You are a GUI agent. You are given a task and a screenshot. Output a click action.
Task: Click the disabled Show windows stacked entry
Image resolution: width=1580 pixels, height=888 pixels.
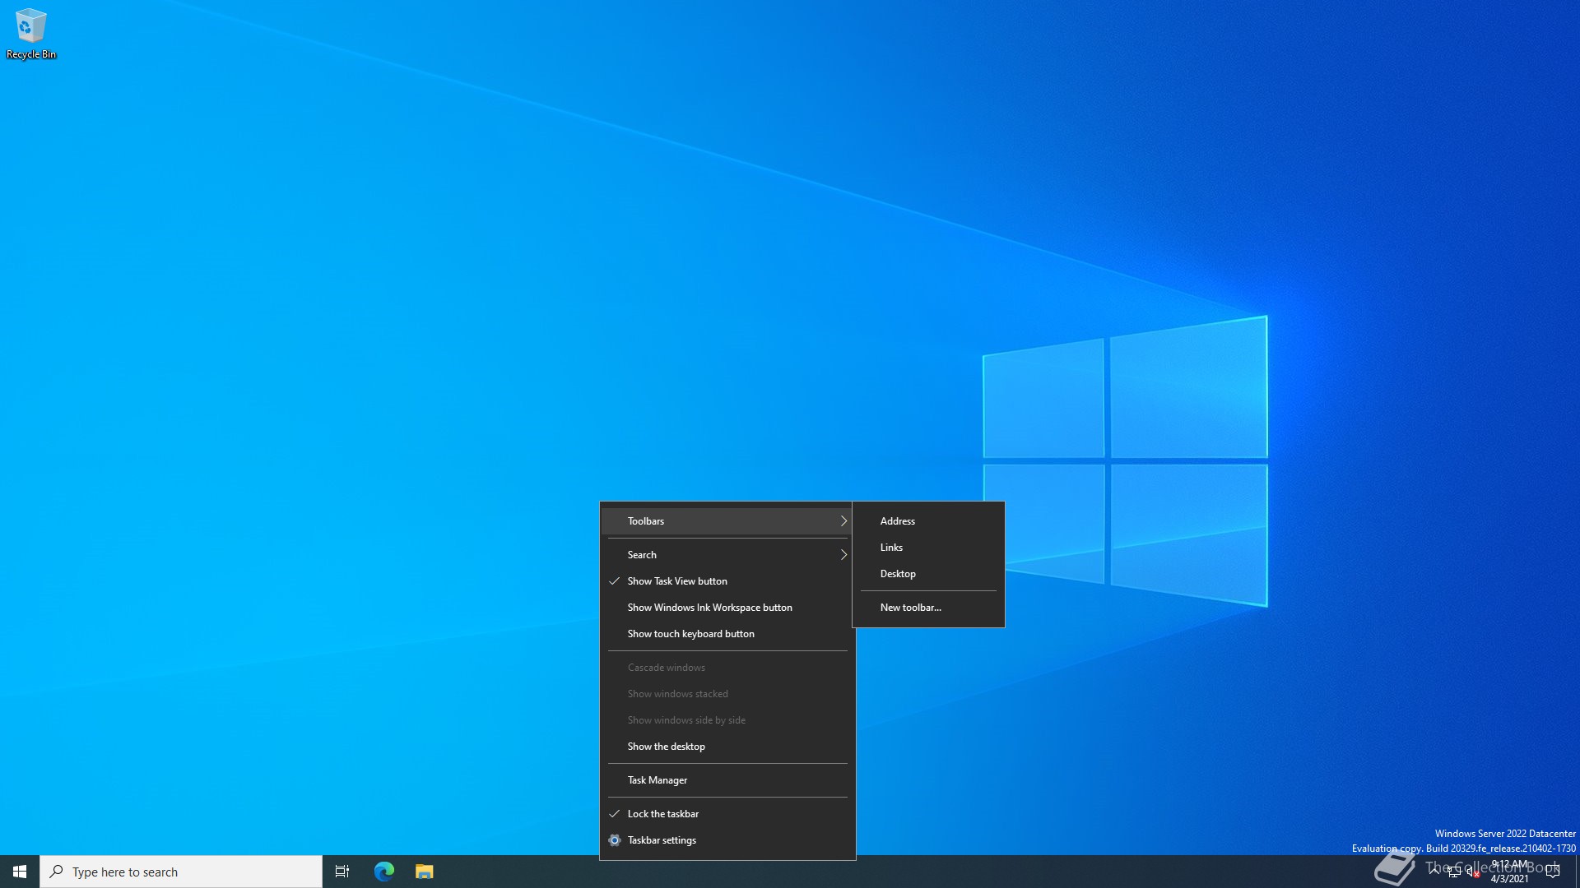[x=727, y=694]
